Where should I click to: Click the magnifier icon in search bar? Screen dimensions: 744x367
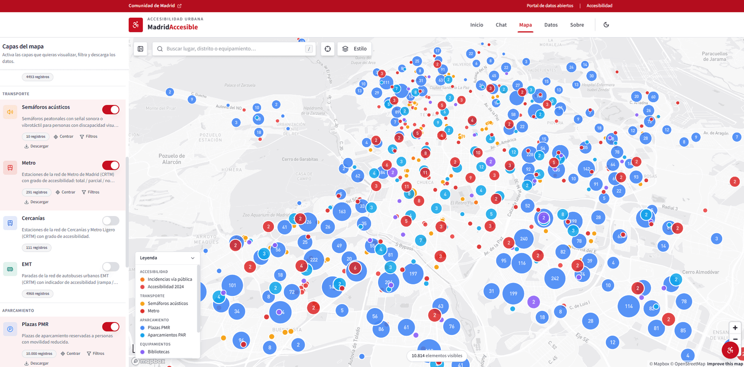coord(160,49)
